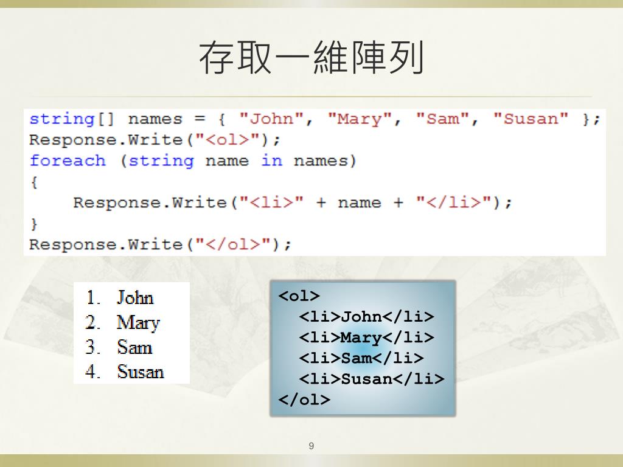The image size is (623, 467).
Task: Click <li>Sam</li> in the HTML box
Action: (361, 358)
